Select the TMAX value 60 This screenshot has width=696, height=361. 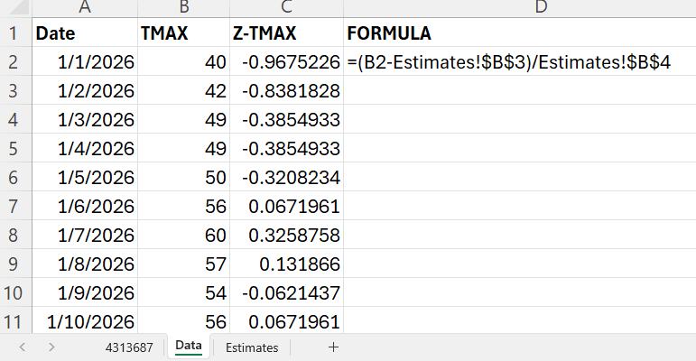pos(184,235)
